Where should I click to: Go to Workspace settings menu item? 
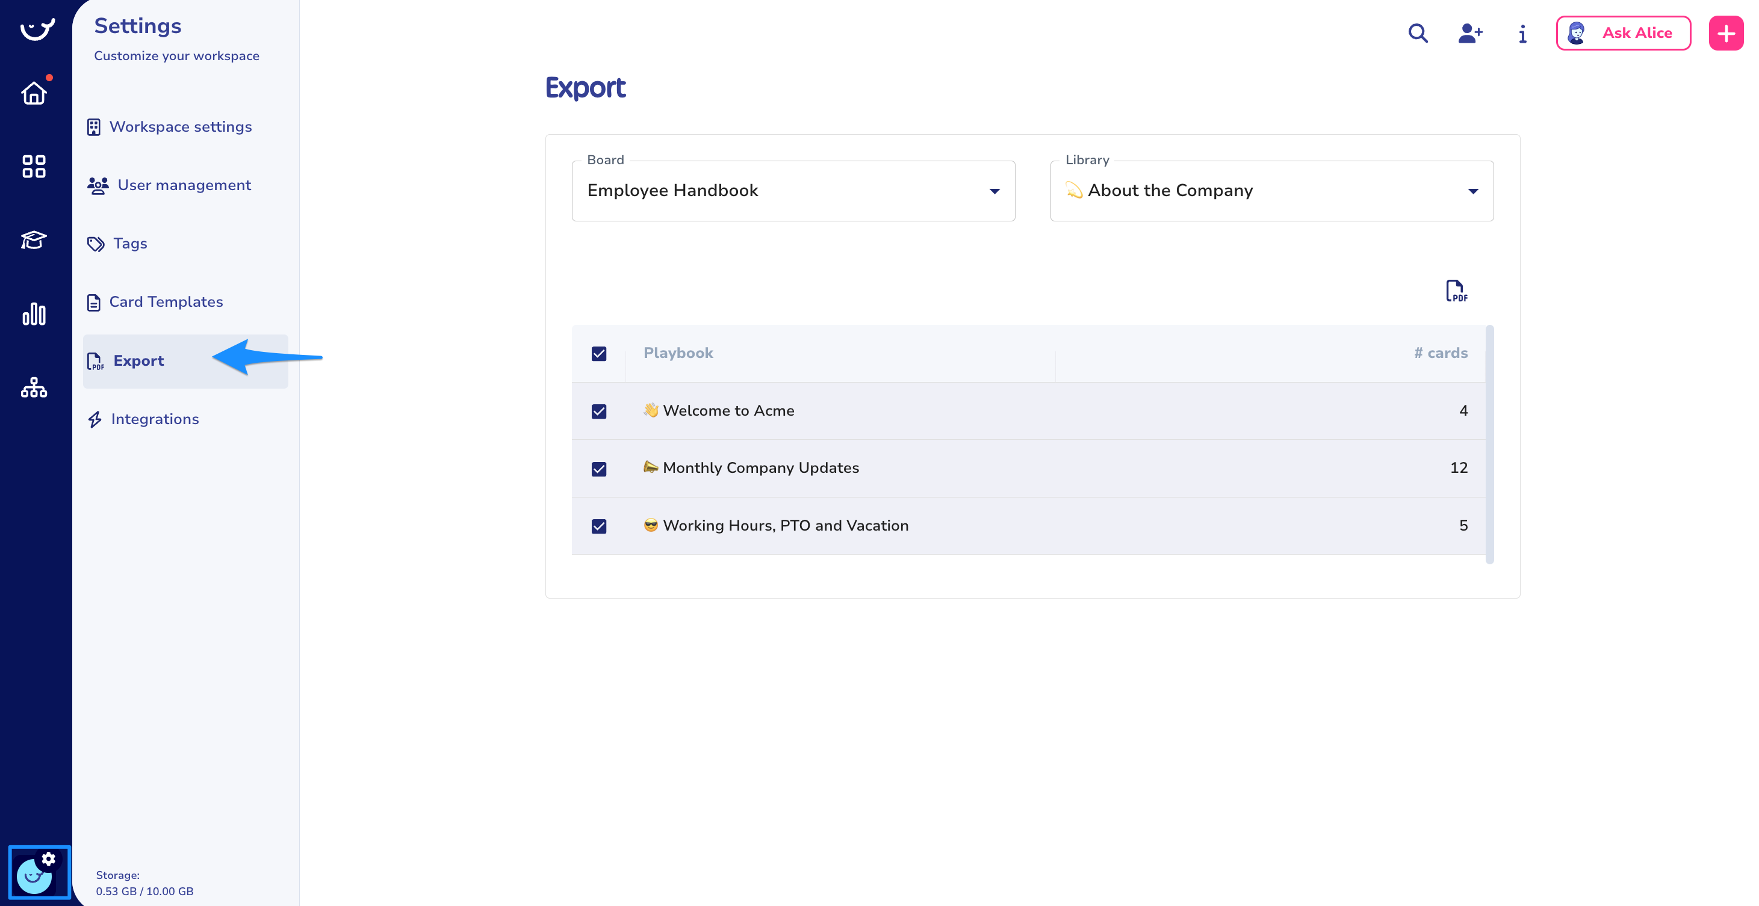pyautogui.click(x=180, y=127)
